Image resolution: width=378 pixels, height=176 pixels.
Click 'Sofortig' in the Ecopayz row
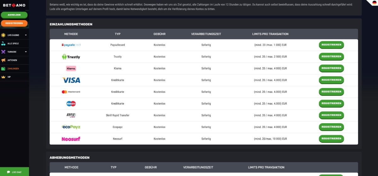(206, 127)
